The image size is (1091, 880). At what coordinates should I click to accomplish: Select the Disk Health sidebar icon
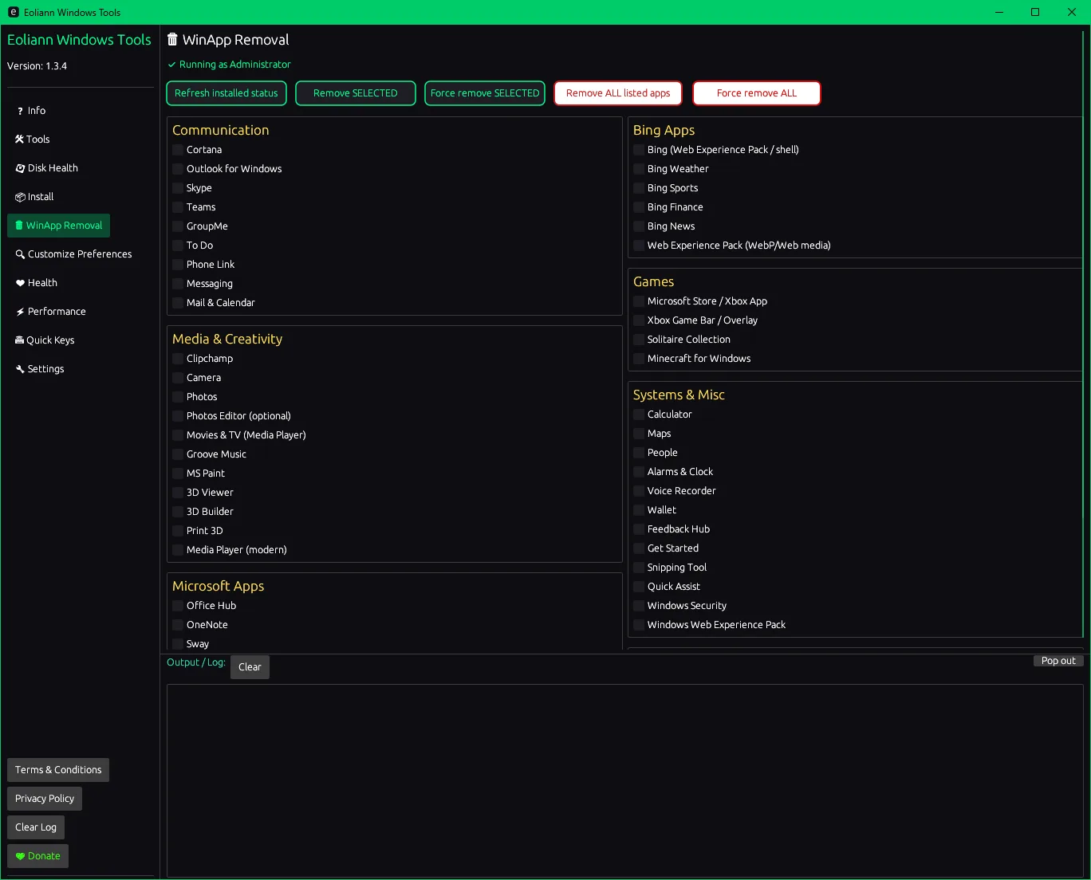click(20, 168)
